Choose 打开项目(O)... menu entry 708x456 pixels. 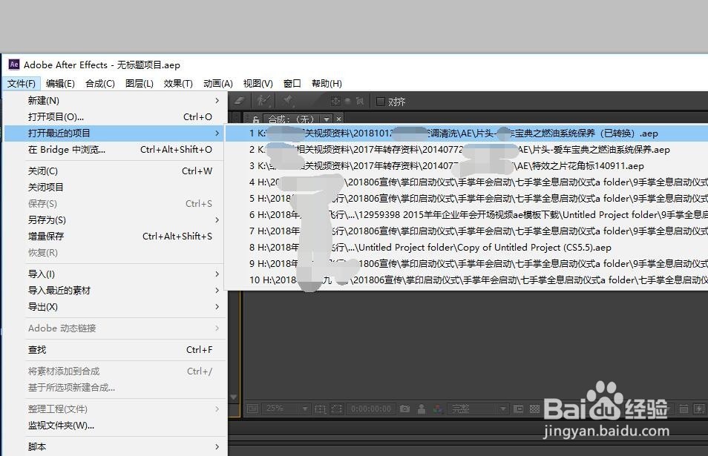click(115, 117)
